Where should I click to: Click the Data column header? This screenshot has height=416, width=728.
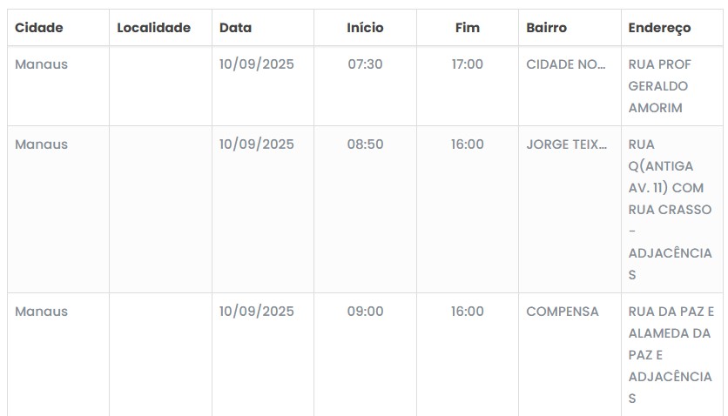coord(235,28)
